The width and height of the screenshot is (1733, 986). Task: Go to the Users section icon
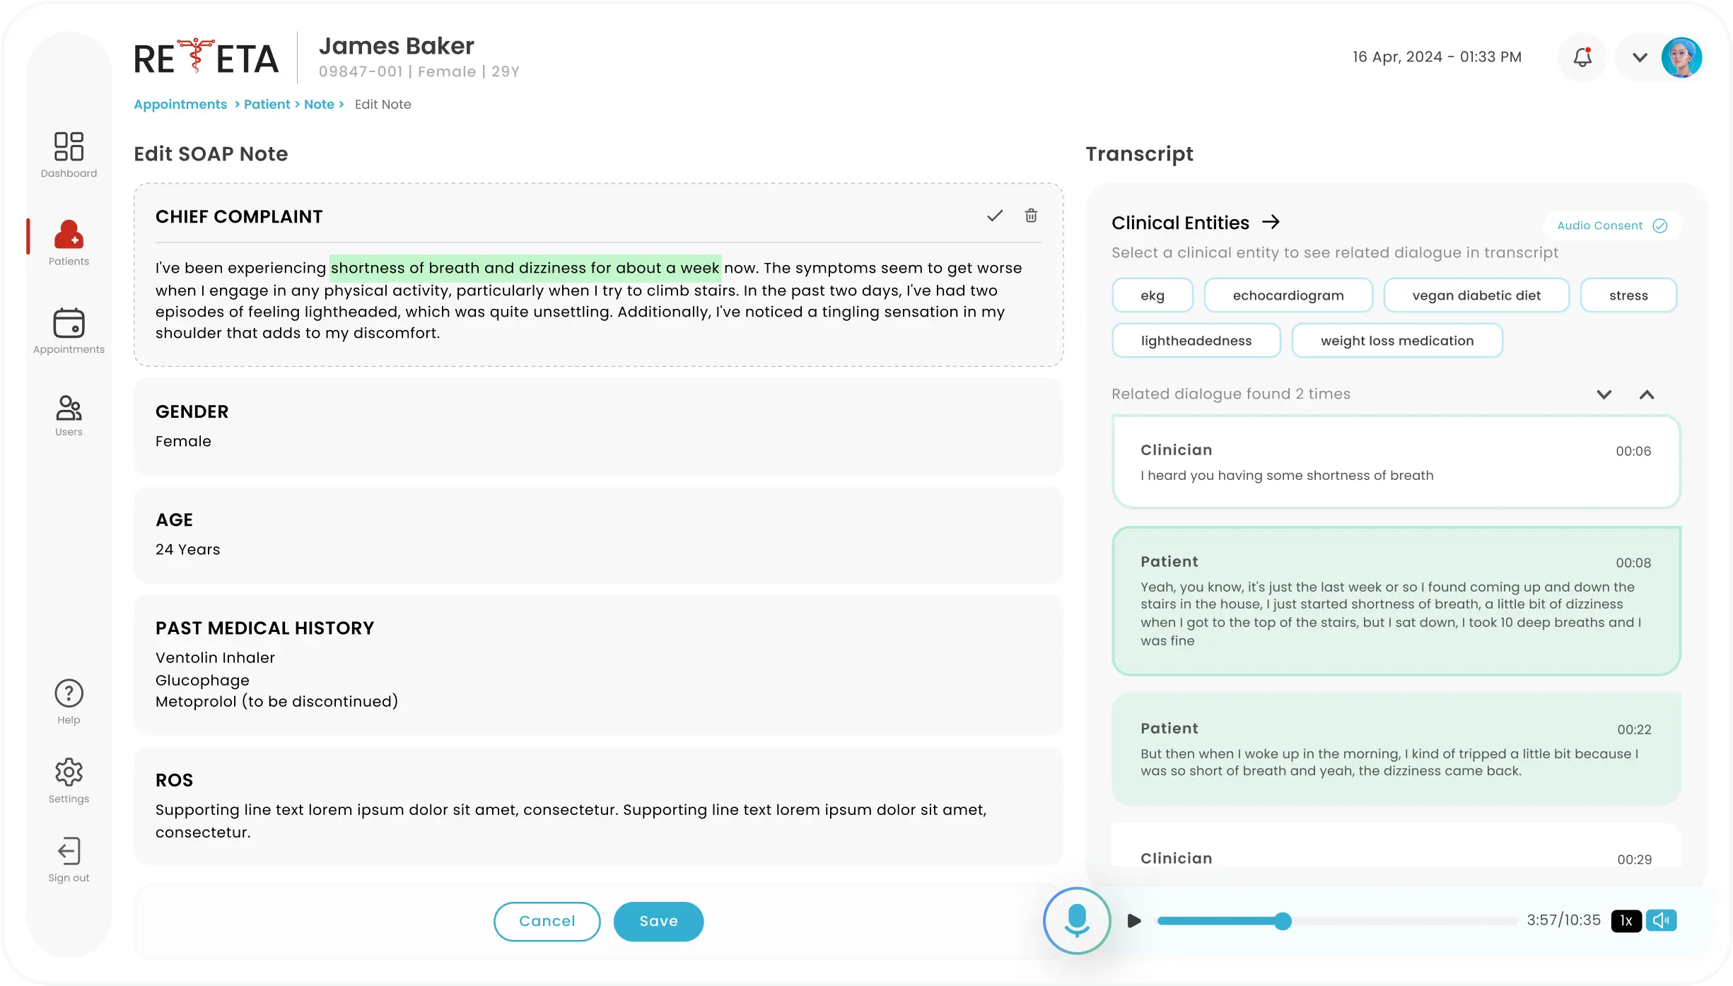point(69,408)
